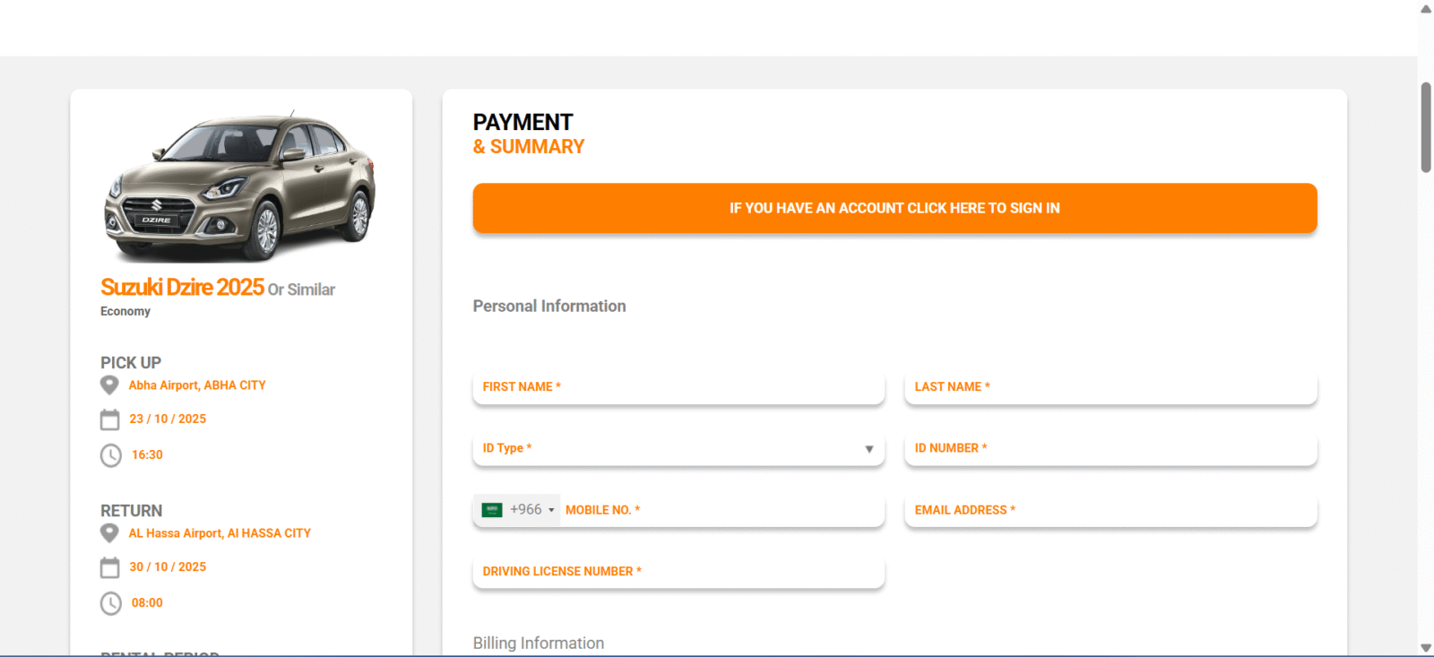Click the pickup time clock icon

pos(110,455)
